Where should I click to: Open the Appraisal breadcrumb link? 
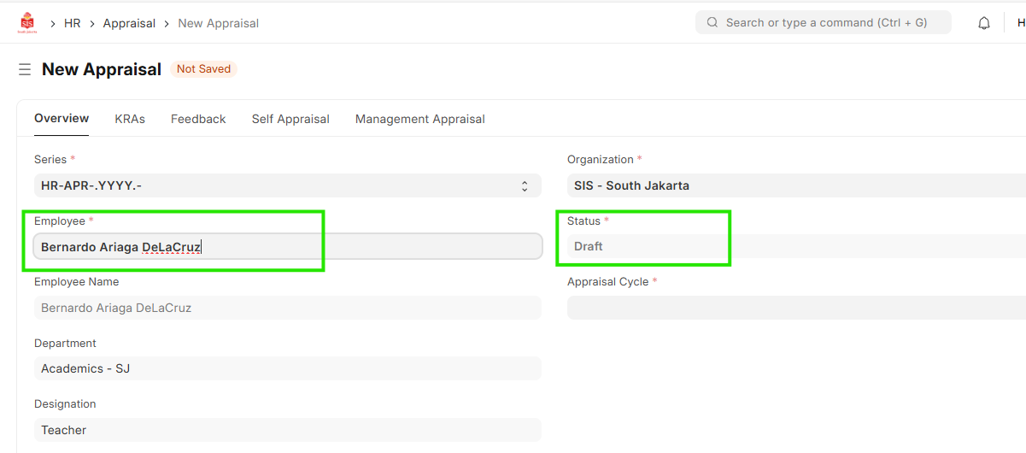coord(129,23)
